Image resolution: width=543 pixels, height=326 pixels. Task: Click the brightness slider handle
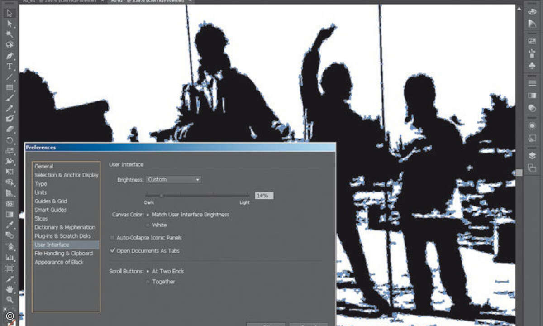pos(162,196)
